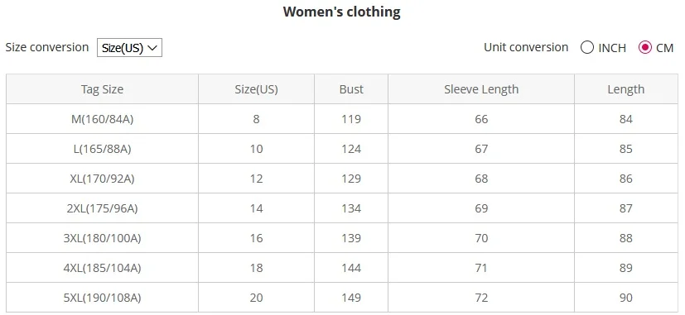Screen dimensions: 685x315
Task: Click the Size(US) column header
Action: coord(257,89)
